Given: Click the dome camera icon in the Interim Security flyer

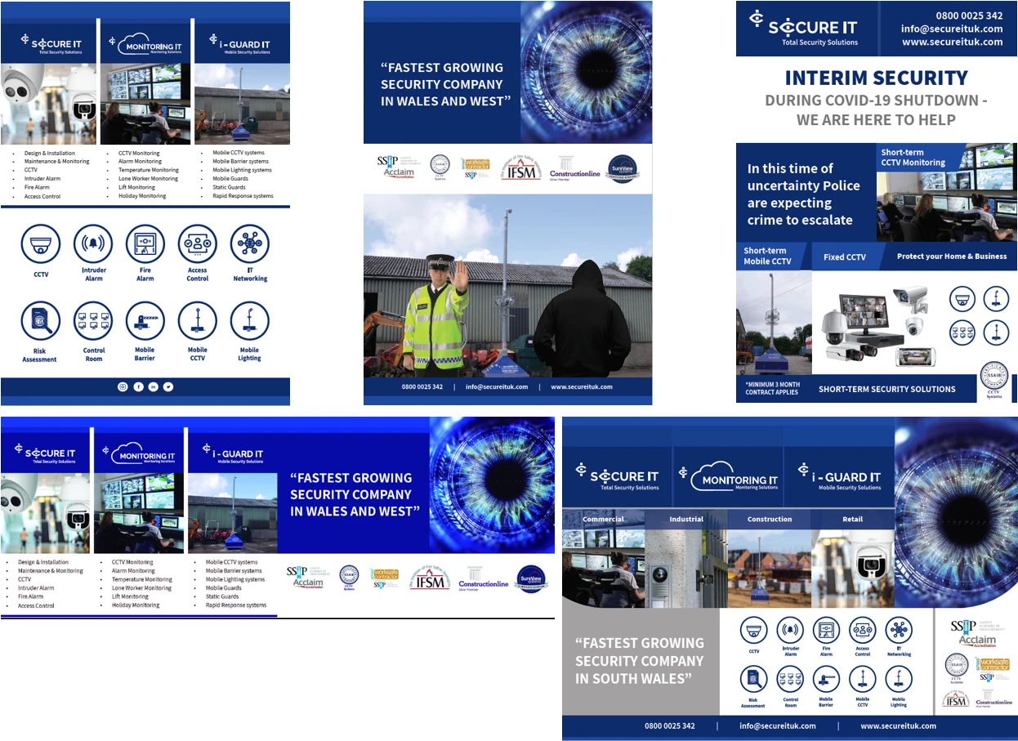Looking at the screenshot, I should [962, 298].
